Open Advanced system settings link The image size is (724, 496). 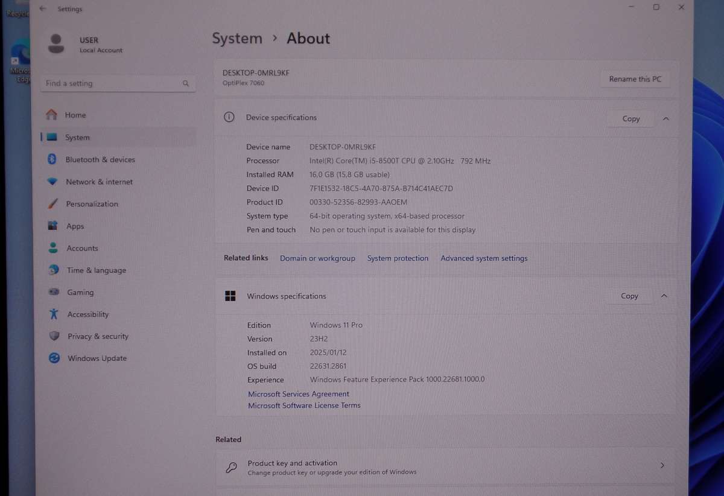pyautogui.click(x=484, y=258)
